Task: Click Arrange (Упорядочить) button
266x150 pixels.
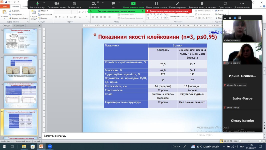Action: 175,16
